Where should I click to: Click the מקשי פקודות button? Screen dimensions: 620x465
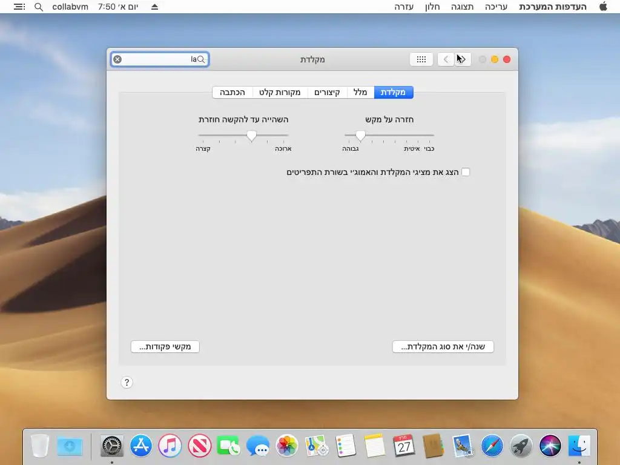(x=165, y=347)
